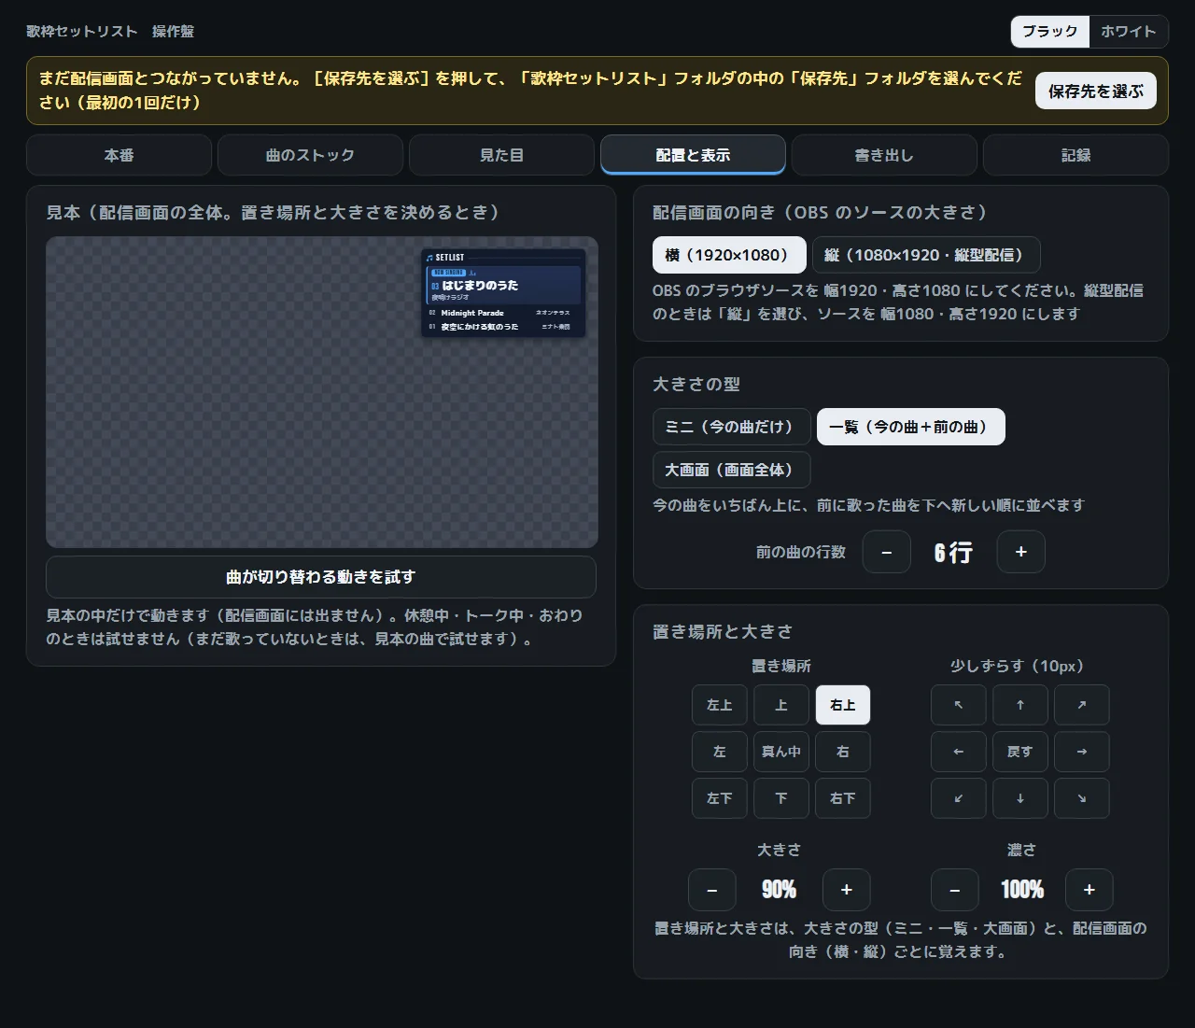The width and height of the screenshot is (1195, 1028).
Task: Nudge position right with the → arrow
Action: pos(1081,752)
